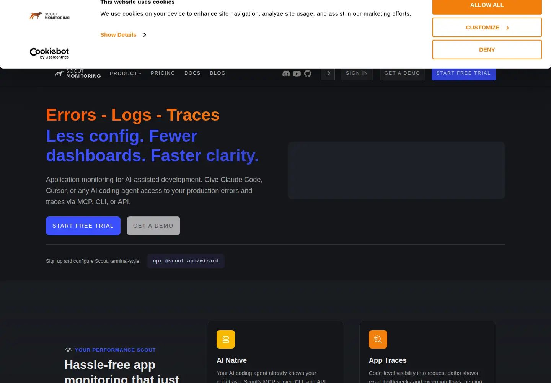Click the AI Native card heading

231,360
